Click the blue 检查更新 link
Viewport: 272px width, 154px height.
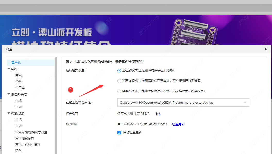point(178,124)
